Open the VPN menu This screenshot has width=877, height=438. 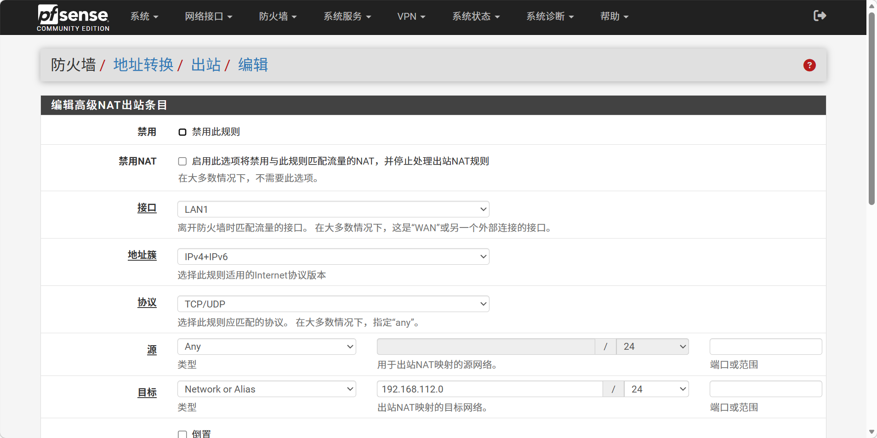411,17
